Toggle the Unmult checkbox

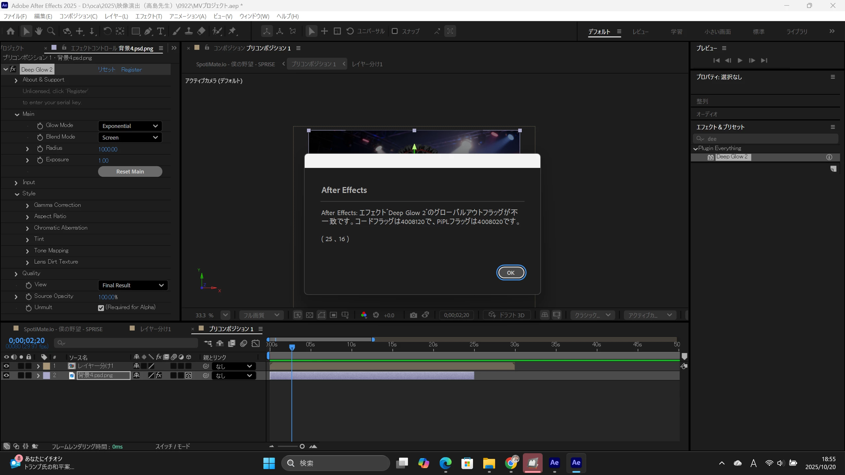[101, 308]
